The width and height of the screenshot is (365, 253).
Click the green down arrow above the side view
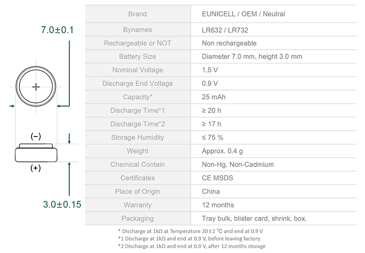(x=69, y=138)
